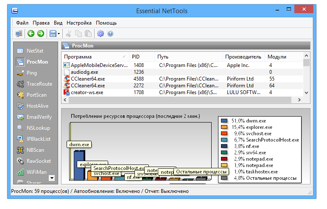Viewport: 327px width, 209px height.
Task: Sort by the Модули column header
Action: click(284, 57)
